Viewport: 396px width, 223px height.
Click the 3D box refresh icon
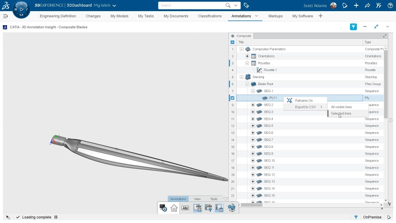click(x=231, y=208)
